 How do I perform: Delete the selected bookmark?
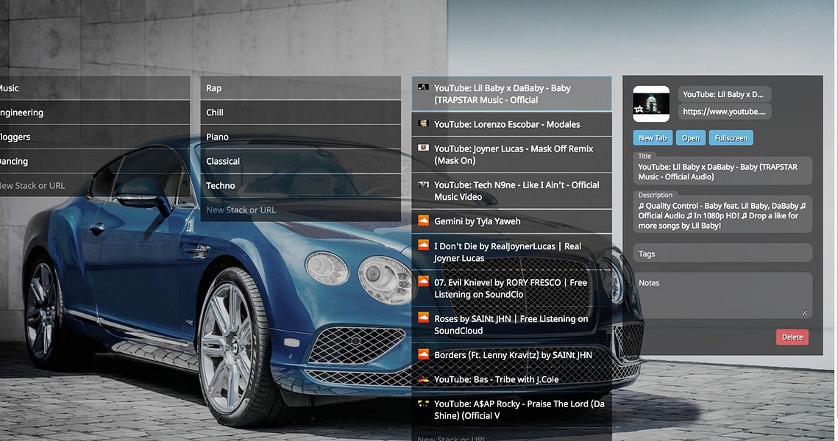tap(792, 337)
